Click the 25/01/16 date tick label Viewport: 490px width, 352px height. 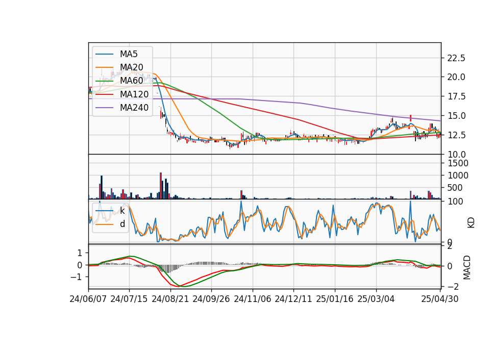click(335, 299)
